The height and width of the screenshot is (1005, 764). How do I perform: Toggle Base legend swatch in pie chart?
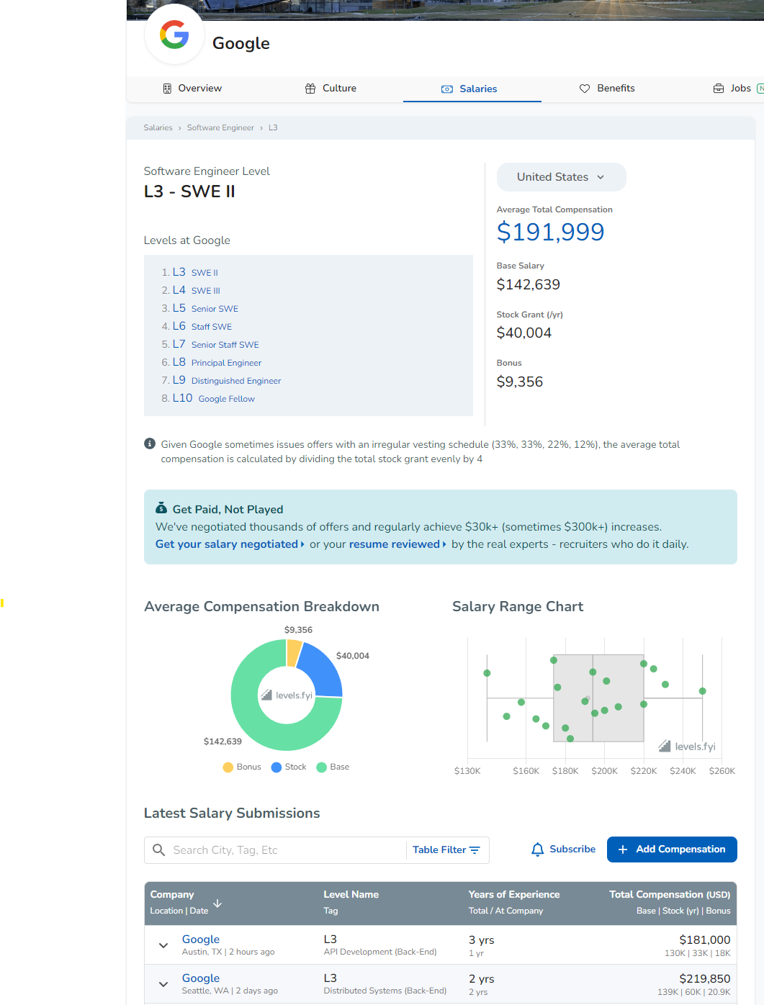pos(322,767)
